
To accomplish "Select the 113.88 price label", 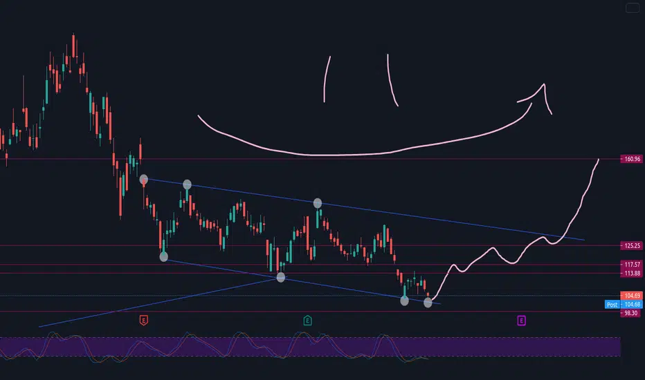I will 631,273.
